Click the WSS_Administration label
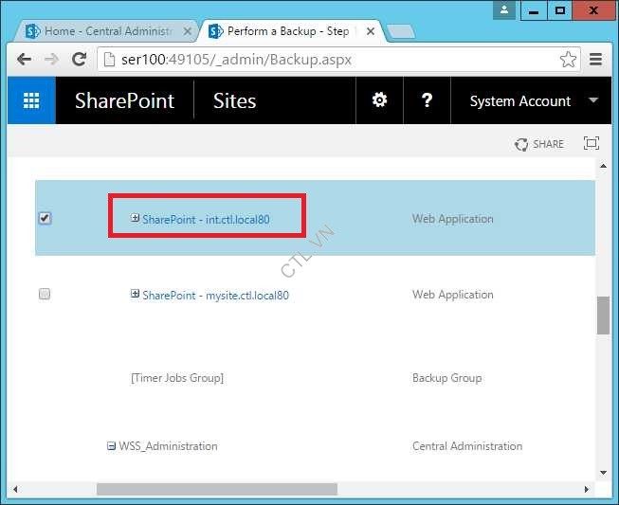This screenshot has height=505, width=619. point(168,446)
